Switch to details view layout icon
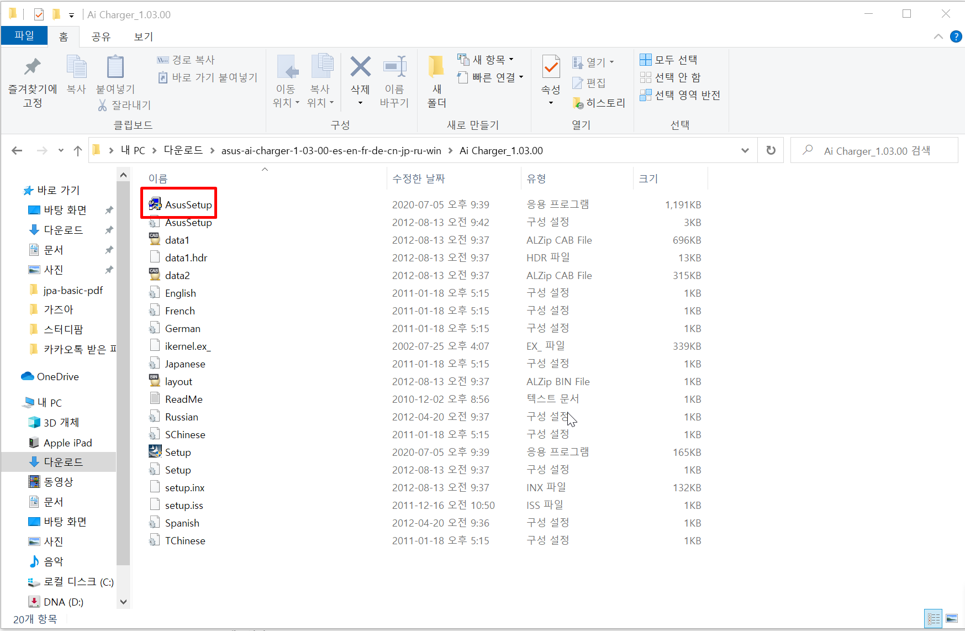 point(934,618)
